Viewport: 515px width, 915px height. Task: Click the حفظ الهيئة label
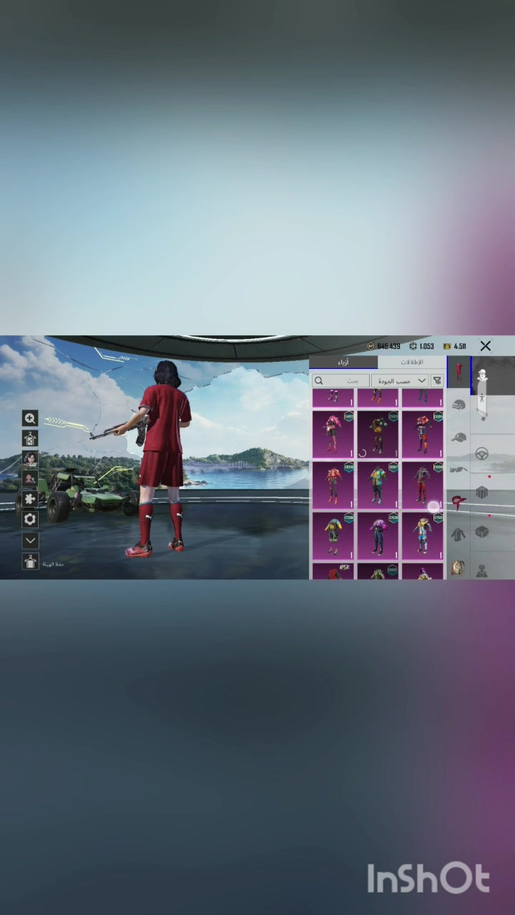54,565
